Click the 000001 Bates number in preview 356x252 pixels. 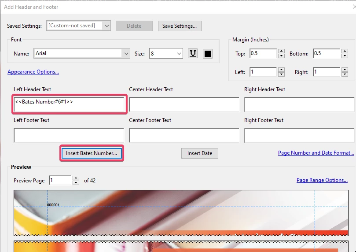(53, 205)
